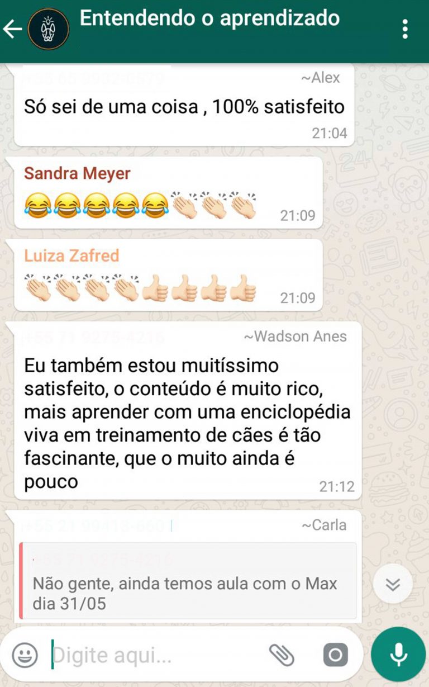This screenshot has width=429, height=687.
Task: Go back using the arrow icon
Action: click(12, 29)
